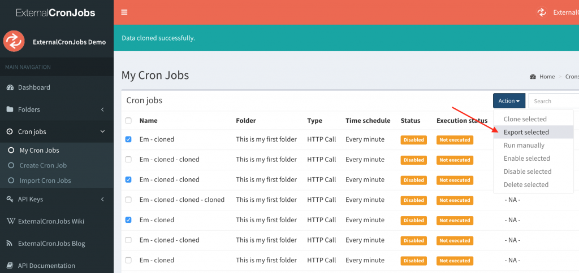Click the API Keys key icon
Image resolution: width=579 pixels, height=273 pixels.
[10, 199]
